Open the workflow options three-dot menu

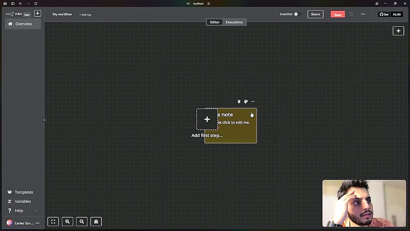tap(363, 14)
